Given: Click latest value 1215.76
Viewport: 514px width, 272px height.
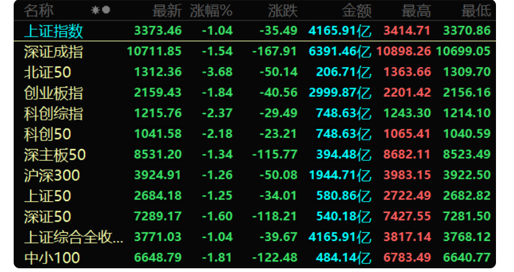Looking at the screenshot, I should pyautogui.click(x=158, y=114).
